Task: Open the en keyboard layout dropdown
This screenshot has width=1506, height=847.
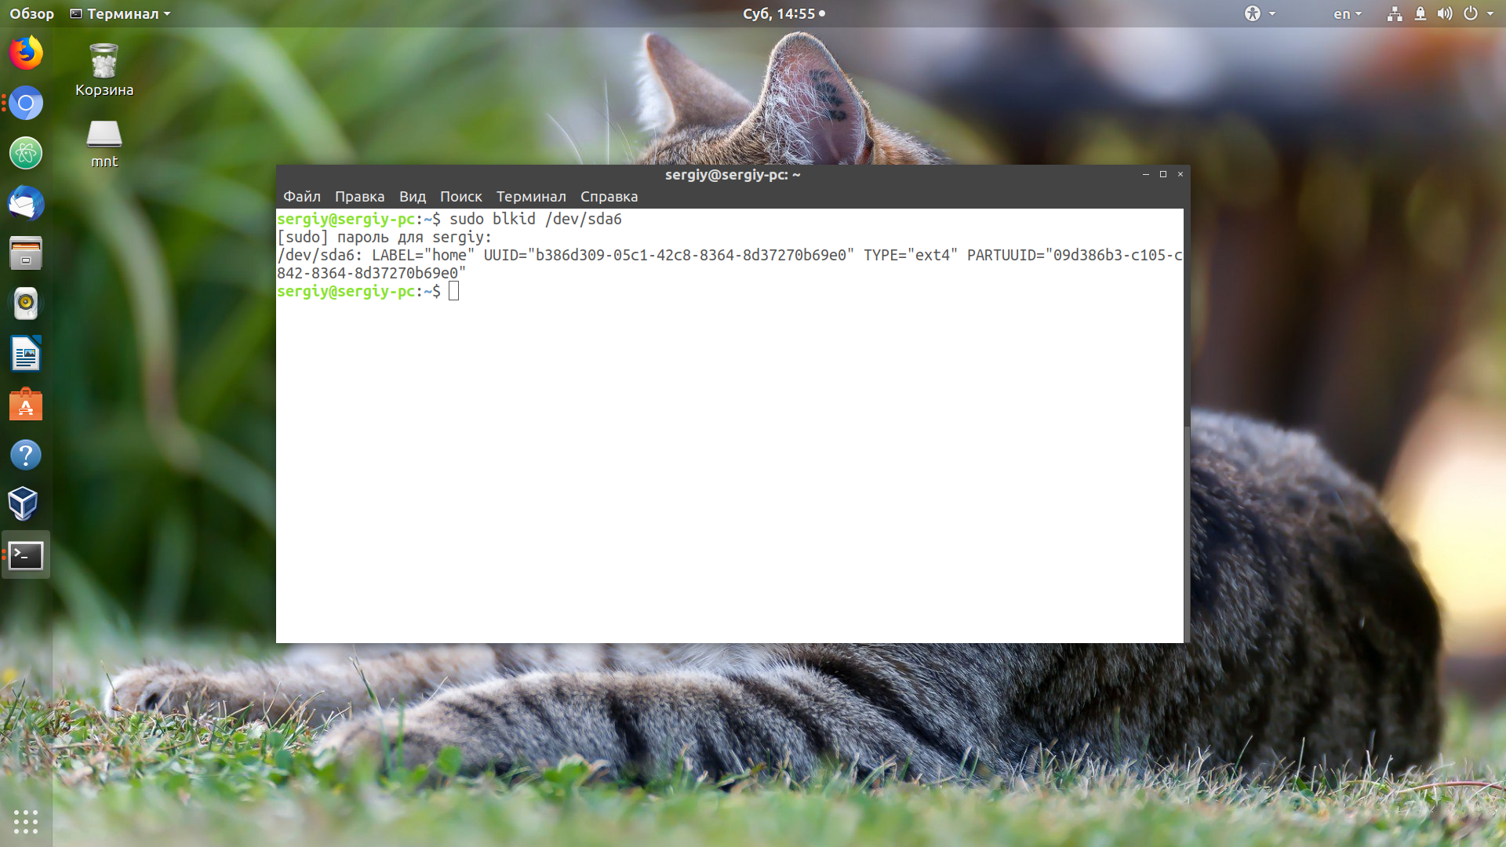Action: coord(1348,13)
